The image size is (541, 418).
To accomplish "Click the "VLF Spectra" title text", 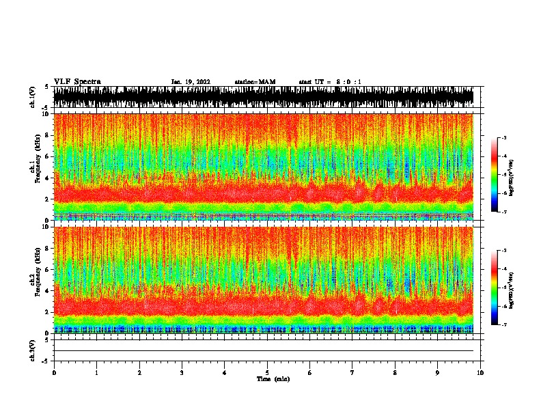I will click(77, 82).
